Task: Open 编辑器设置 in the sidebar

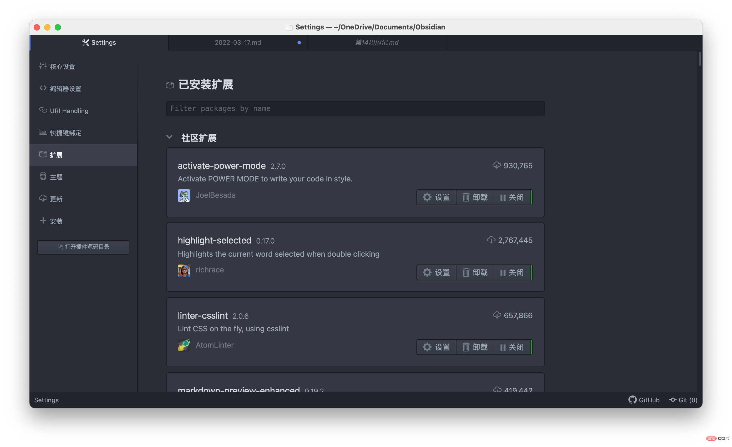Action: point(83,89)
